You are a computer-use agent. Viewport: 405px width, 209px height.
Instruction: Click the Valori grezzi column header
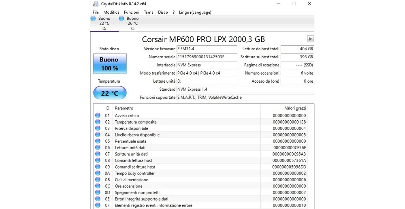click(x=284, y=108)
